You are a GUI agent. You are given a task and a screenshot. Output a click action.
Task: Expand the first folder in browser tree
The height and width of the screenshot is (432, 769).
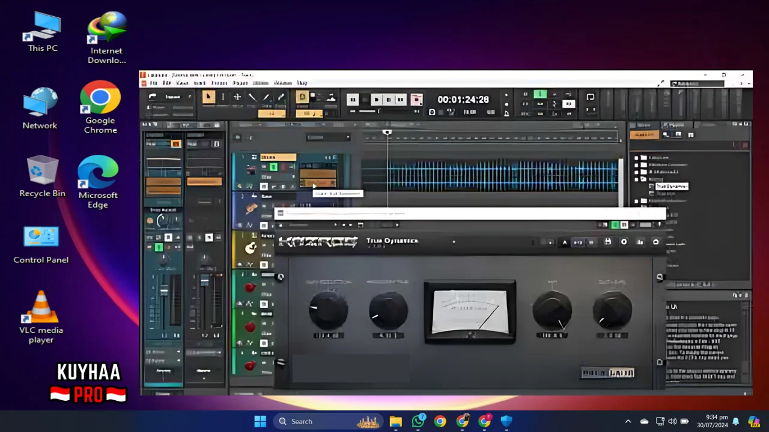pyautogui.click(x=636, y=158)
